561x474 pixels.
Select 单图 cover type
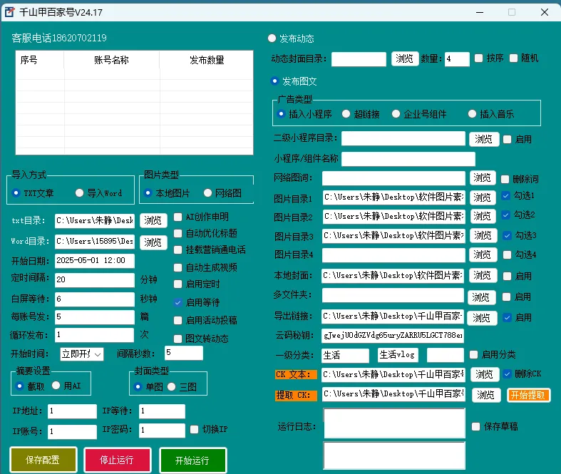point(138,387)
